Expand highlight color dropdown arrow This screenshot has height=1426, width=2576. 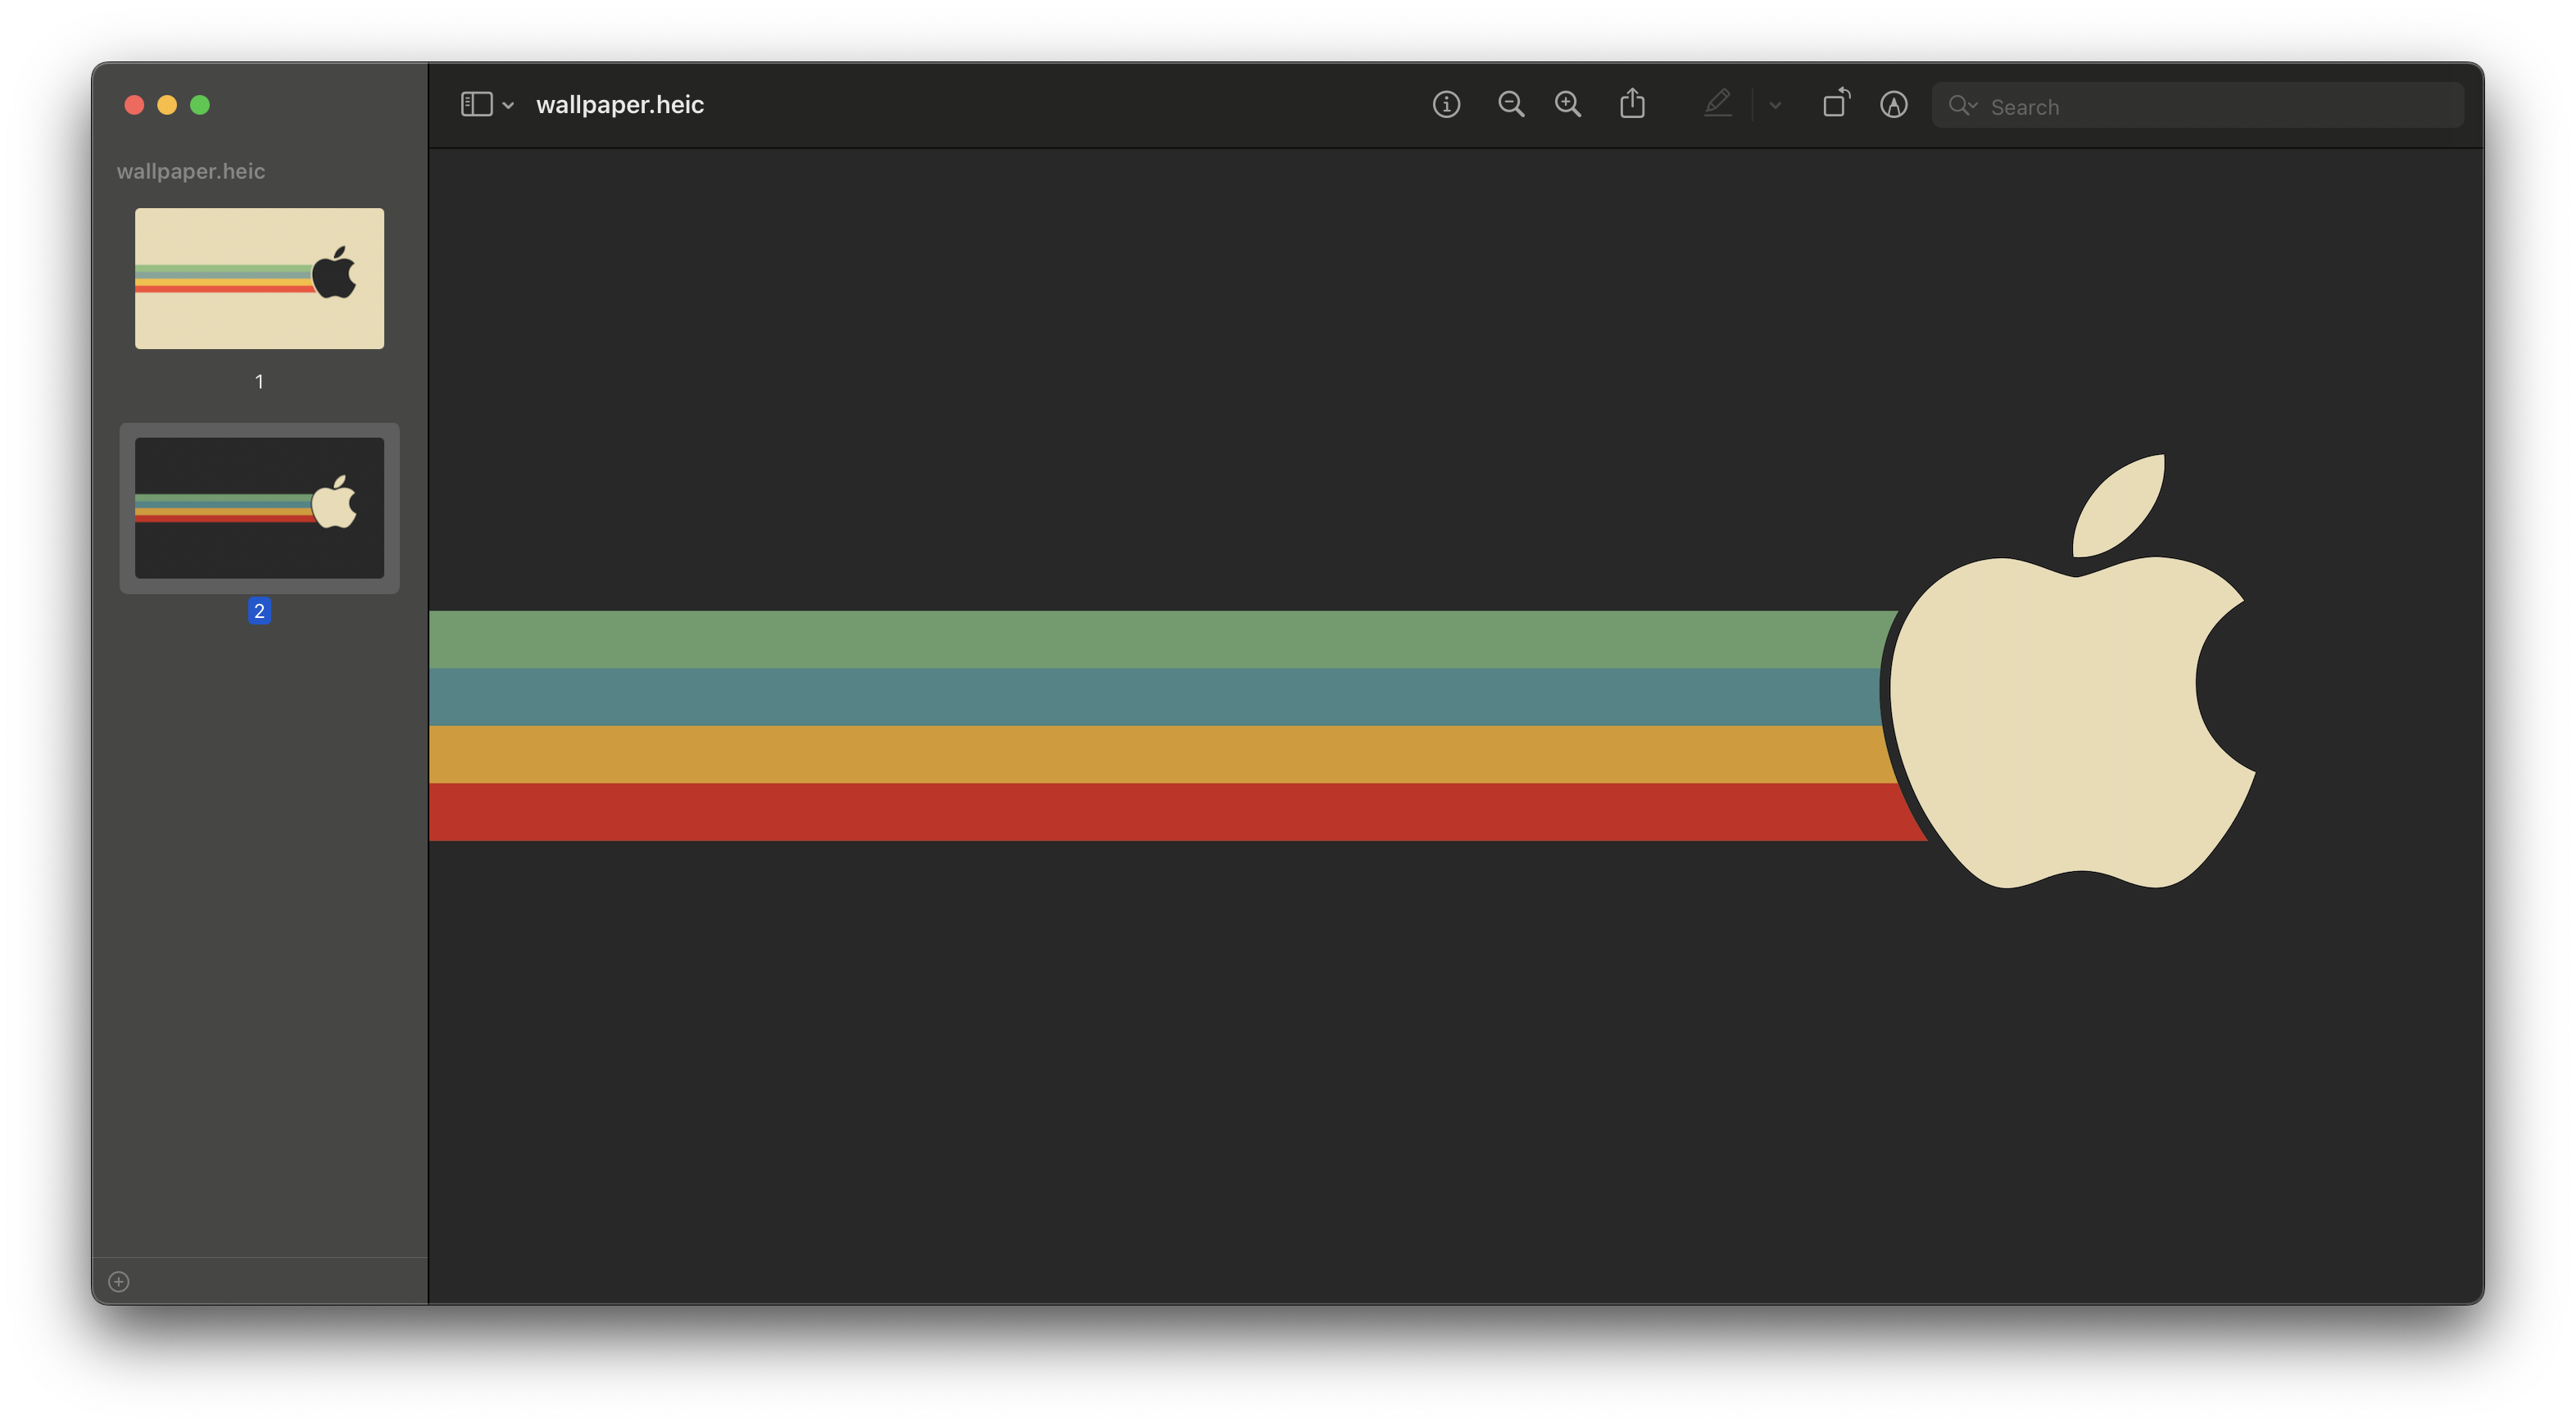point(1775,105)
